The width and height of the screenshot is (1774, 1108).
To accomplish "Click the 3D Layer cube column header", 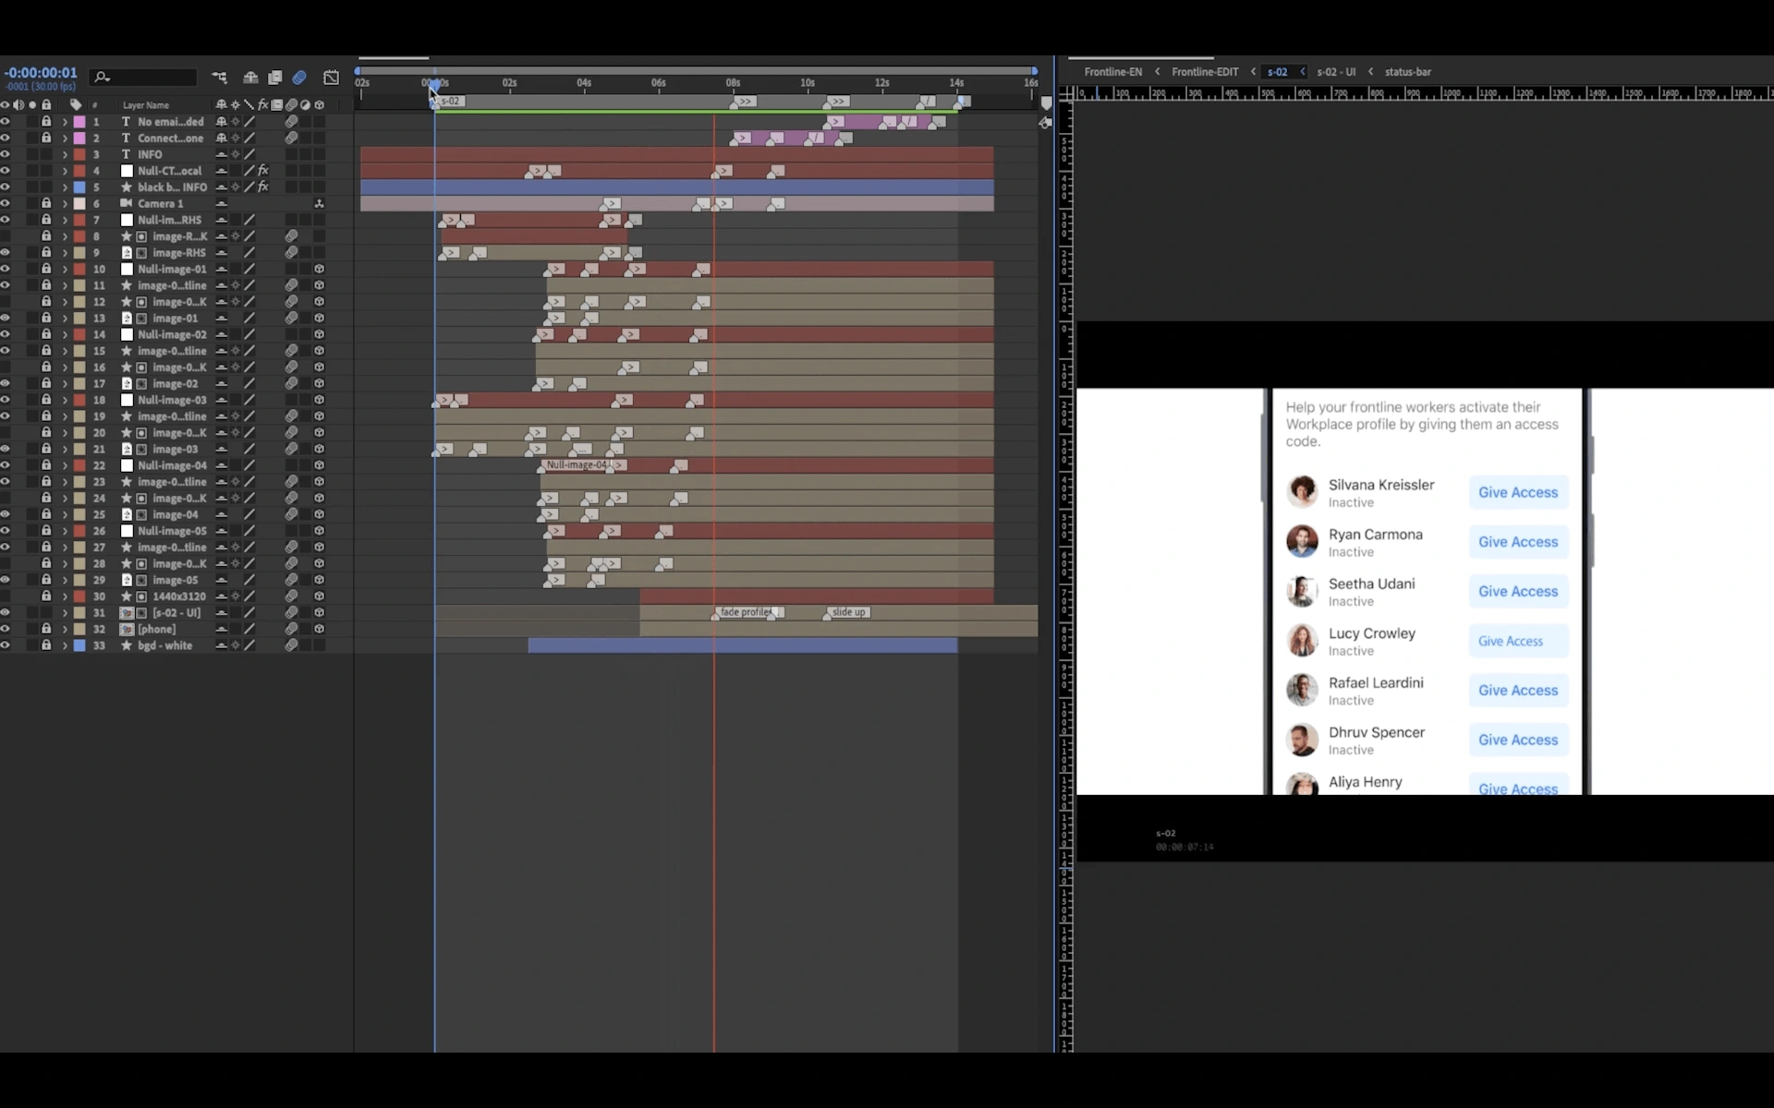I will [x=319, y=105].
